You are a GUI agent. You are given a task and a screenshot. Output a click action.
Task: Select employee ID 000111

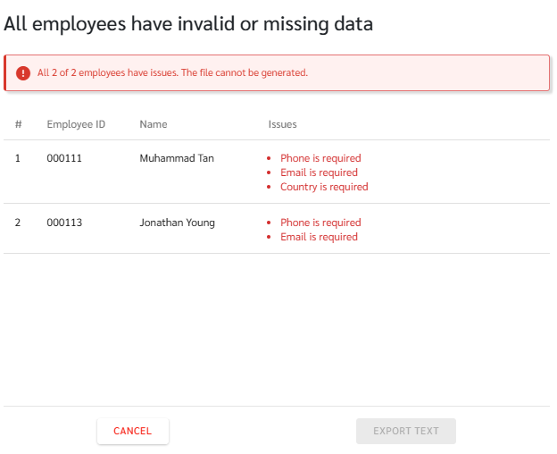click(64, 158)
